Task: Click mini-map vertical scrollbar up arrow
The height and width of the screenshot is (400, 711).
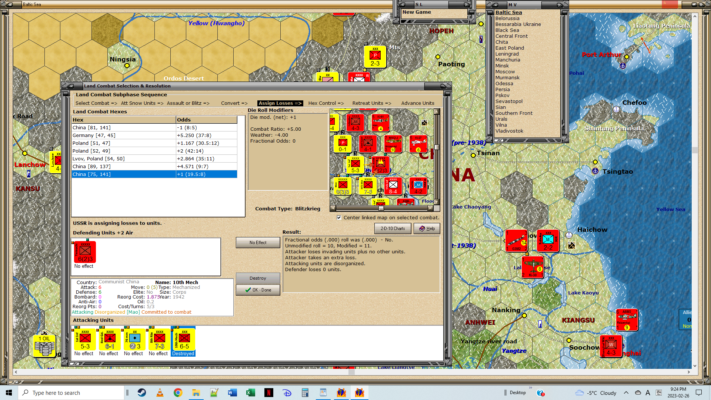Action: pos(437,111)
